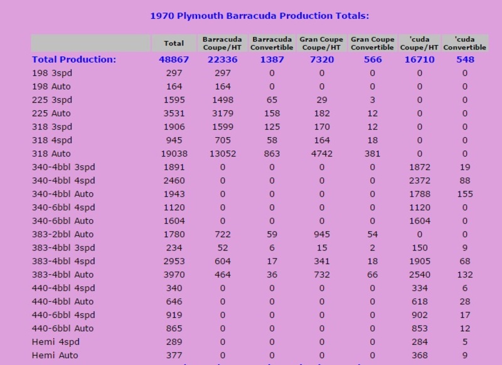Select the 1872 'cuda Coupe/HT value
502x365 pixels.
coord(420,167)
